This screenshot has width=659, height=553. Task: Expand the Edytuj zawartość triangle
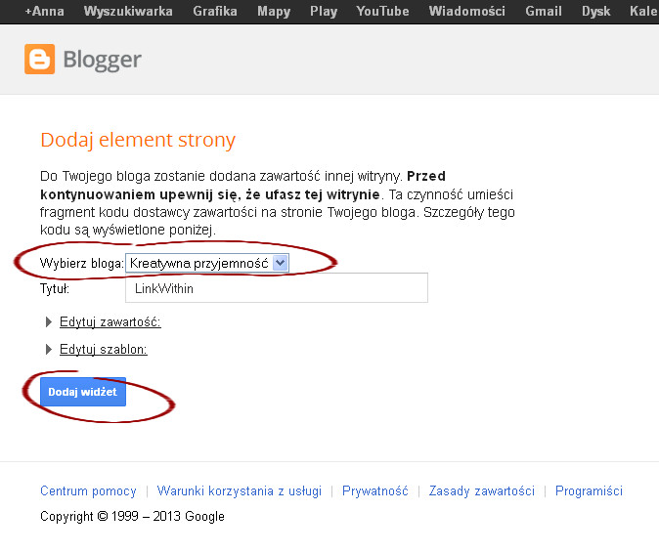coord(48,322)
